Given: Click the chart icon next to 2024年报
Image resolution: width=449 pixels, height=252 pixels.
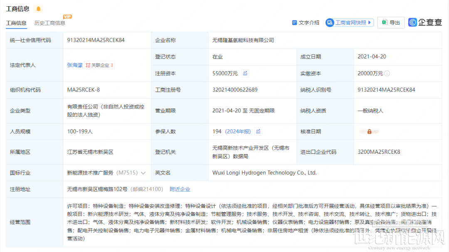Looking at the screenshot, I should (258, 131).
